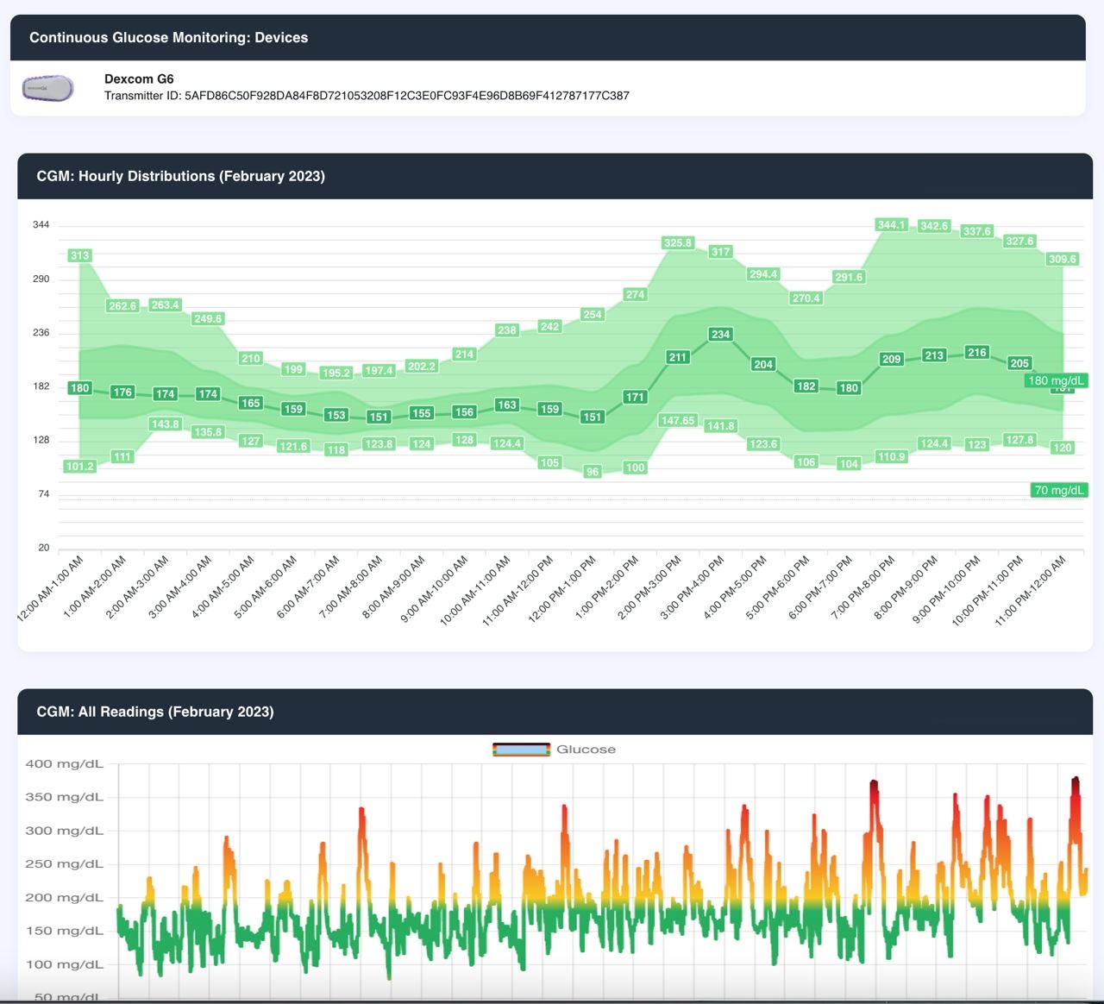Select the 344.1 maximum data label
The image size is (1104, 1004).
coord(891,224)
